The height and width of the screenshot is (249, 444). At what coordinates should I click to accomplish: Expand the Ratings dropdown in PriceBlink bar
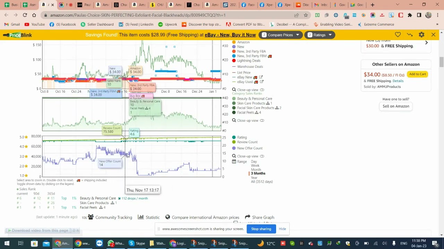[319, 35]
